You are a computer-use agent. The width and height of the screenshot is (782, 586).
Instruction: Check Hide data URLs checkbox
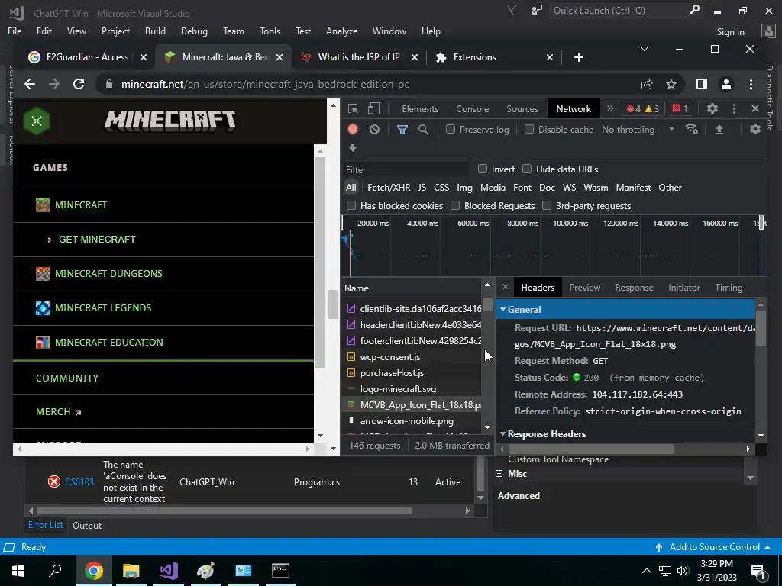527,169
